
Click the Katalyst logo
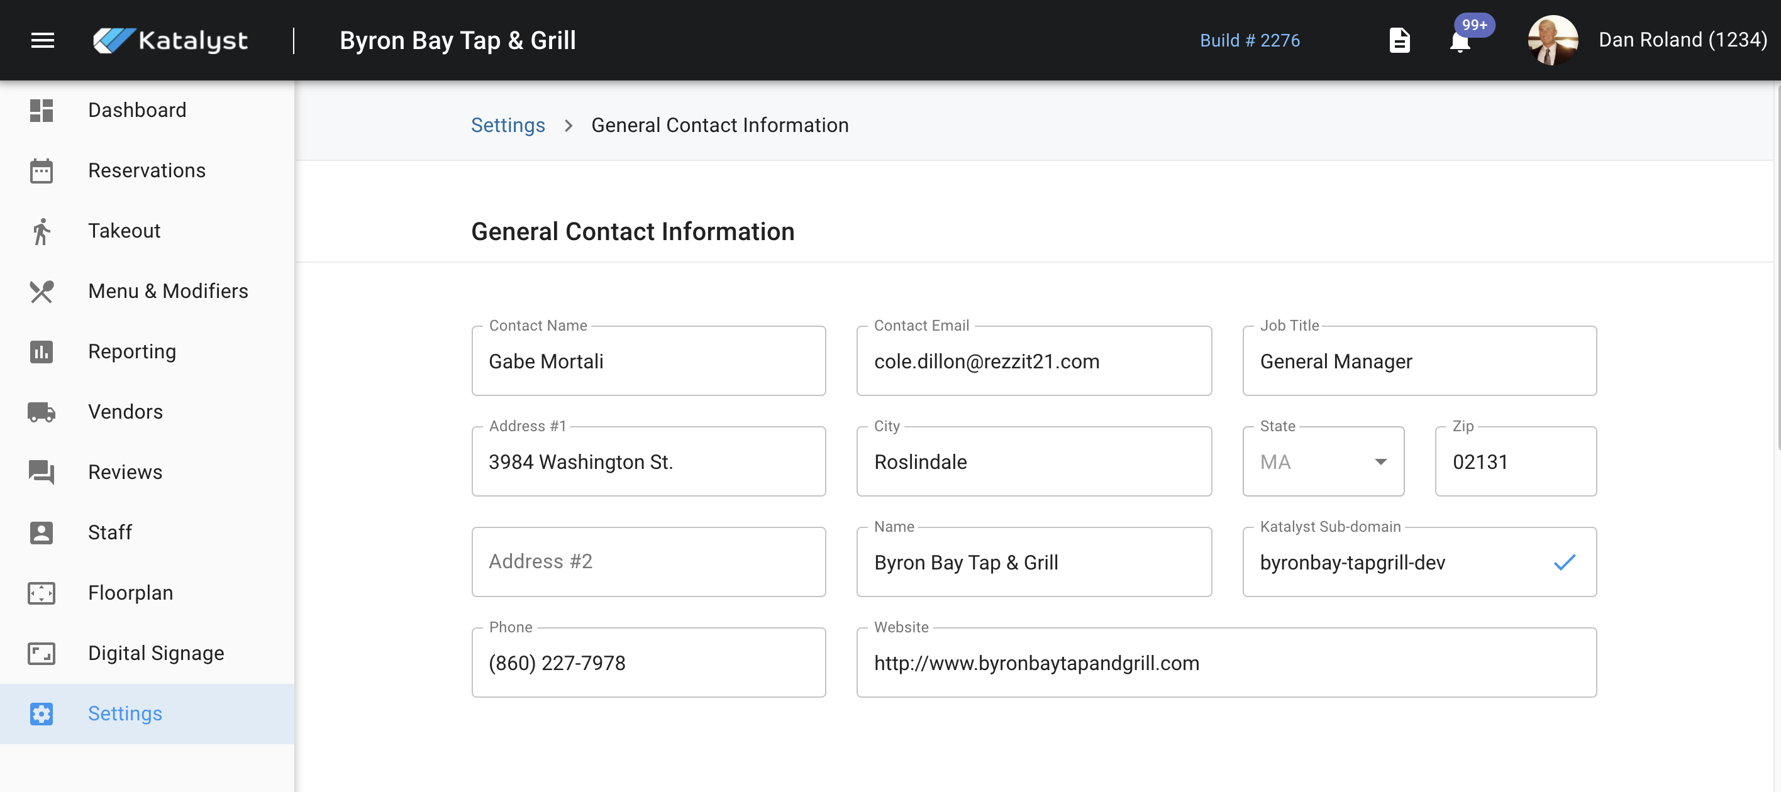pyautogui.click(x=171, y=40)
